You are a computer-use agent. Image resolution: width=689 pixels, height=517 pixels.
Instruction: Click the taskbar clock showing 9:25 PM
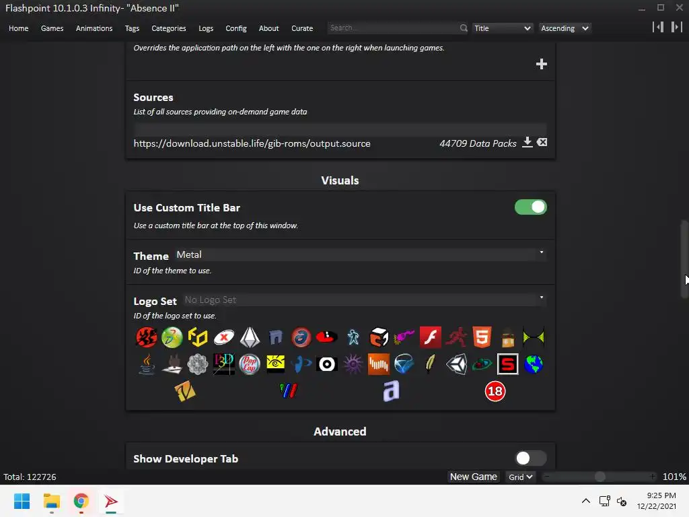(x=657, y=501)
